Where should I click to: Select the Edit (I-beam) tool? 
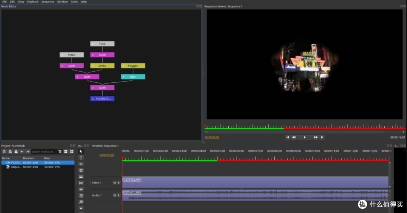tap(81, 158)
